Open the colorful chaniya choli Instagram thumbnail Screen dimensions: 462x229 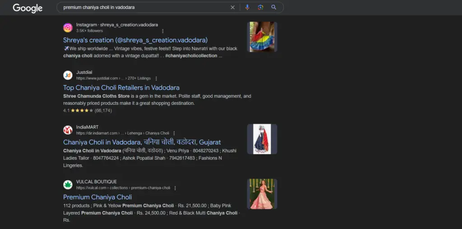[x=262, y=37]
